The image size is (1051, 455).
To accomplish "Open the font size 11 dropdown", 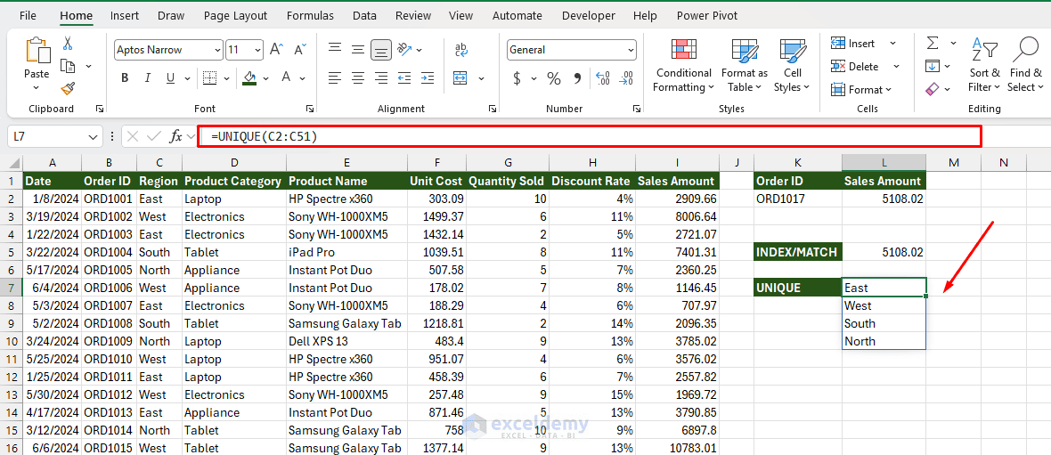I will 258,50.
